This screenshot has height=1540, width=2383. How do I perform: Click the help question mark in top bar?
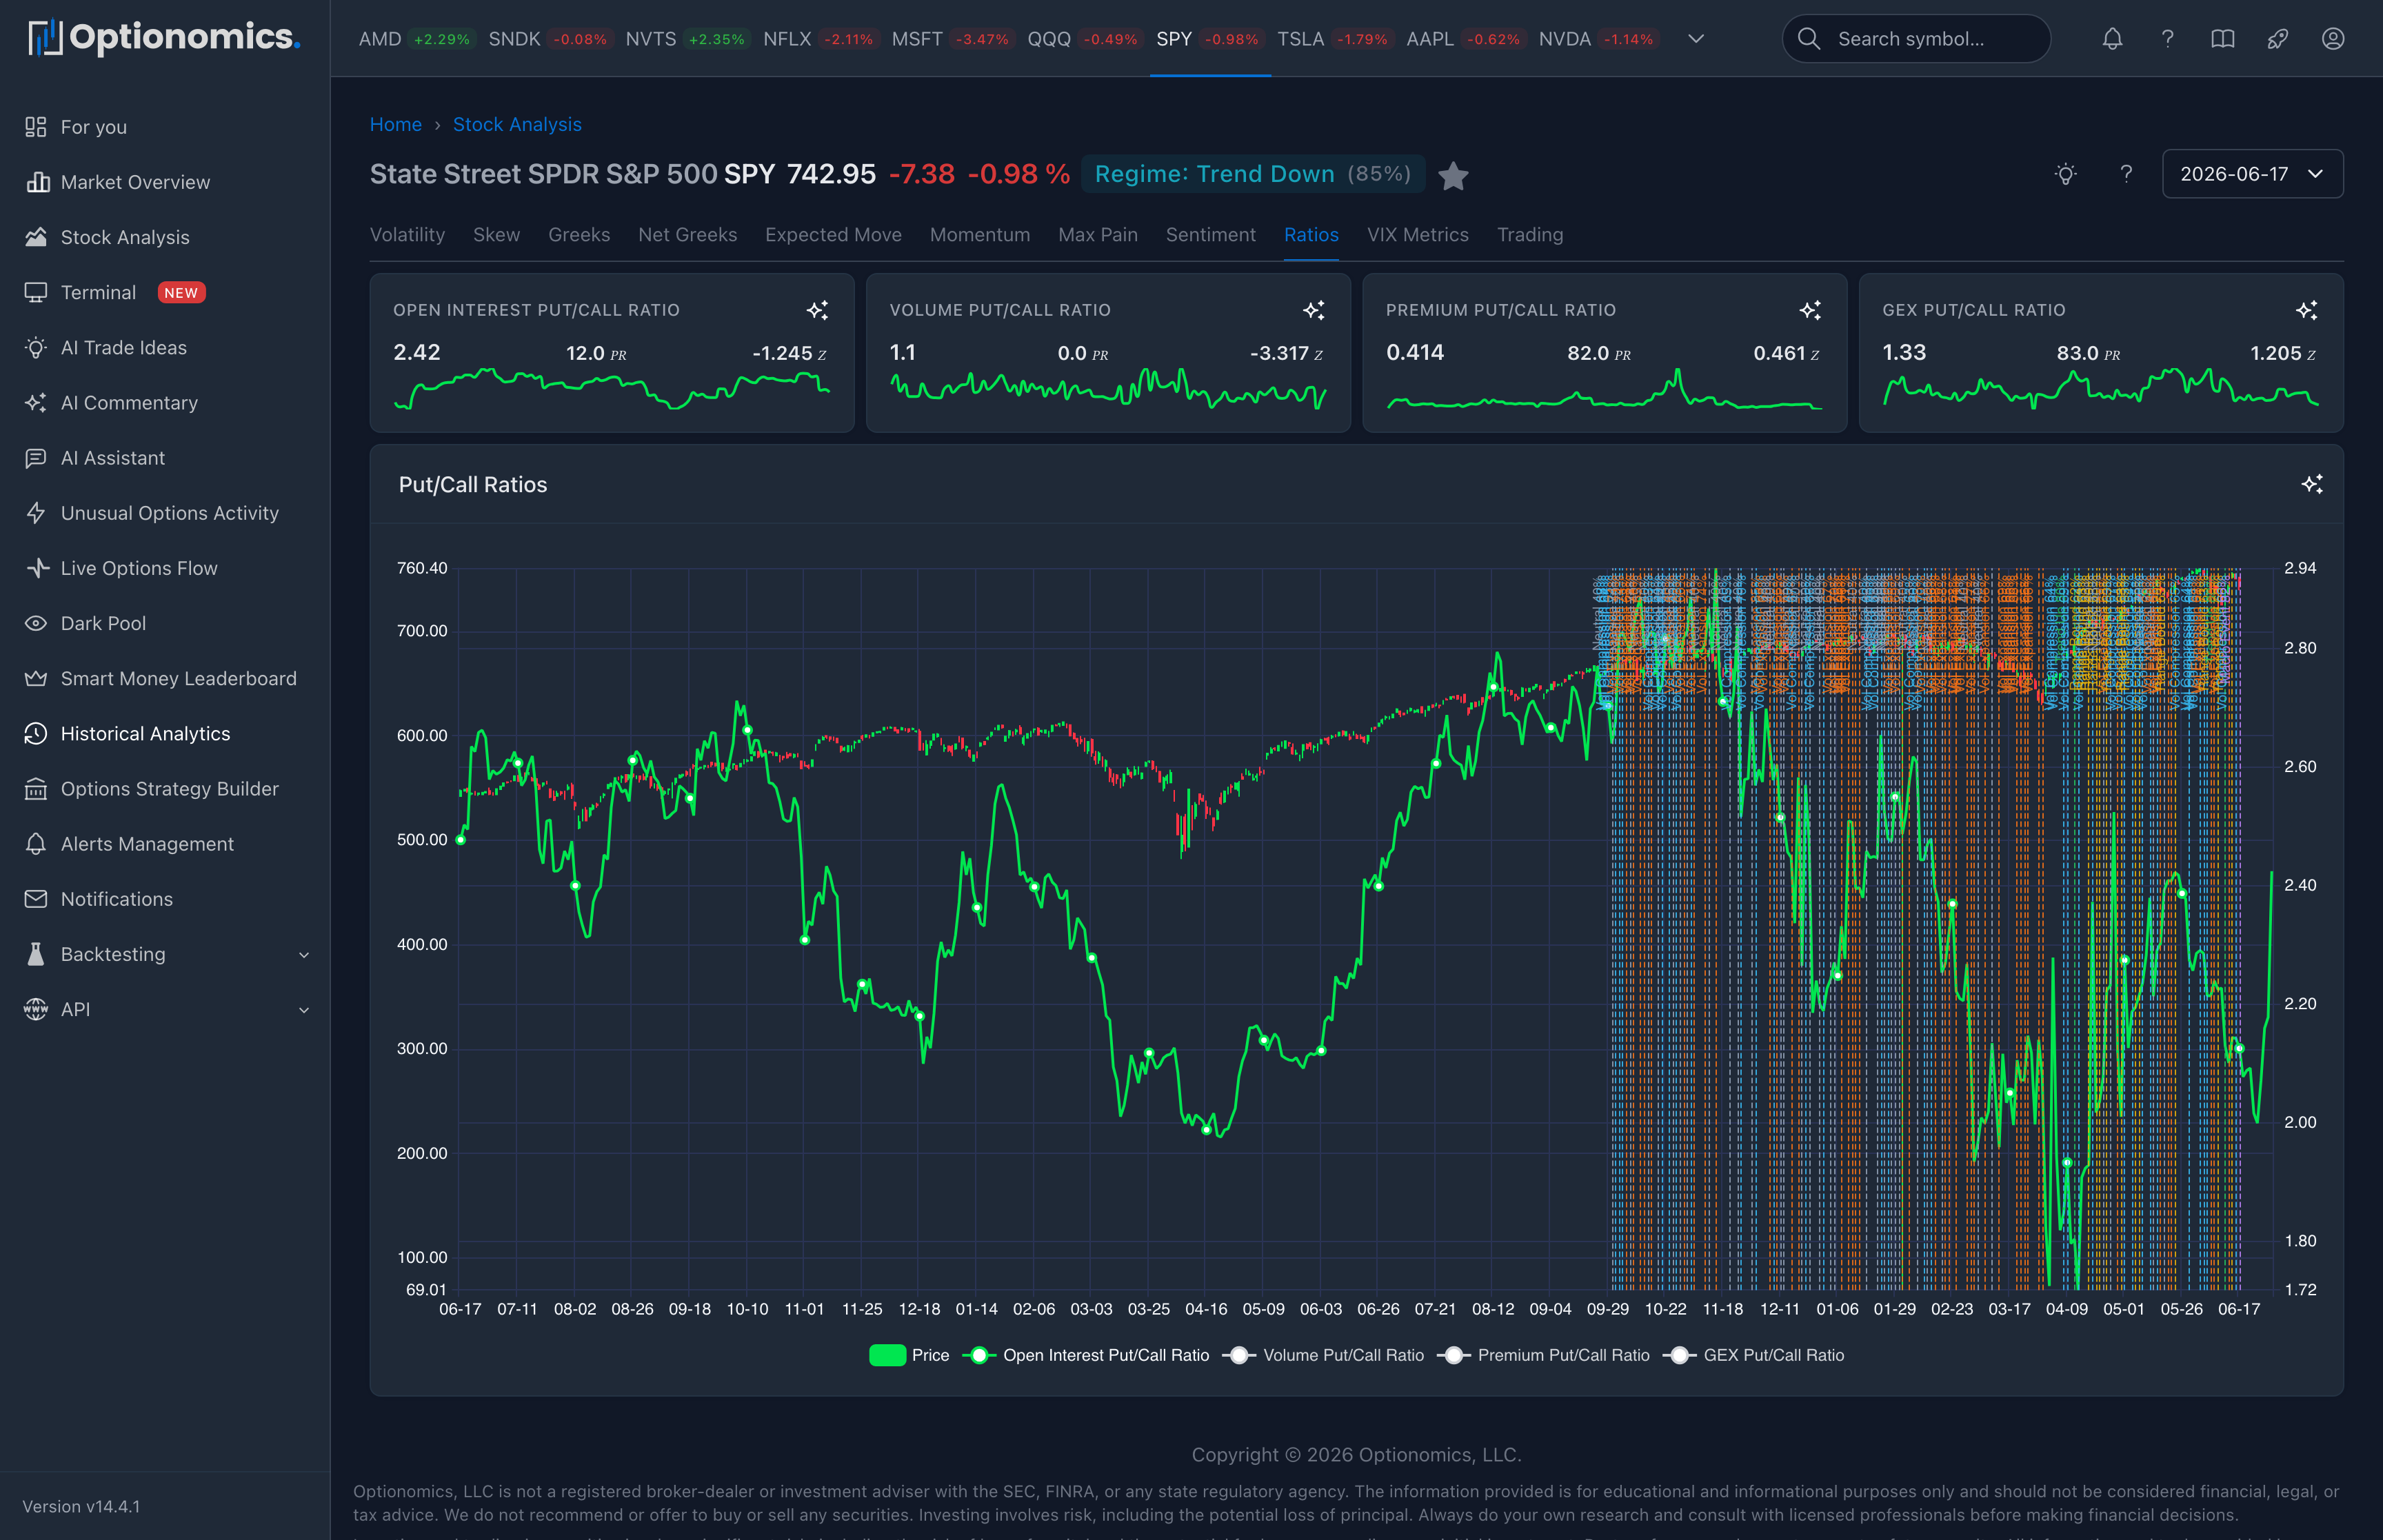tap(2167, 39)
